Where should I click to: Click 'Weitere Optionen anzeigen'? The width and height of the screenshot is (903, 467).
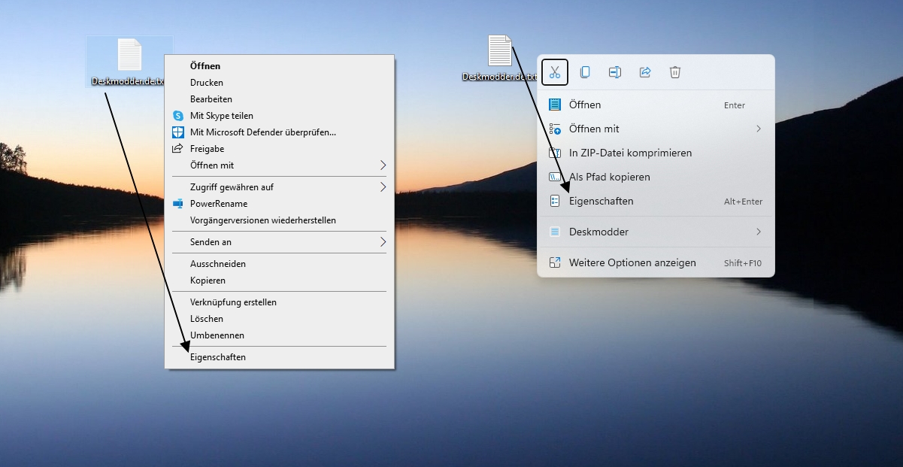[x=632, y=263]
